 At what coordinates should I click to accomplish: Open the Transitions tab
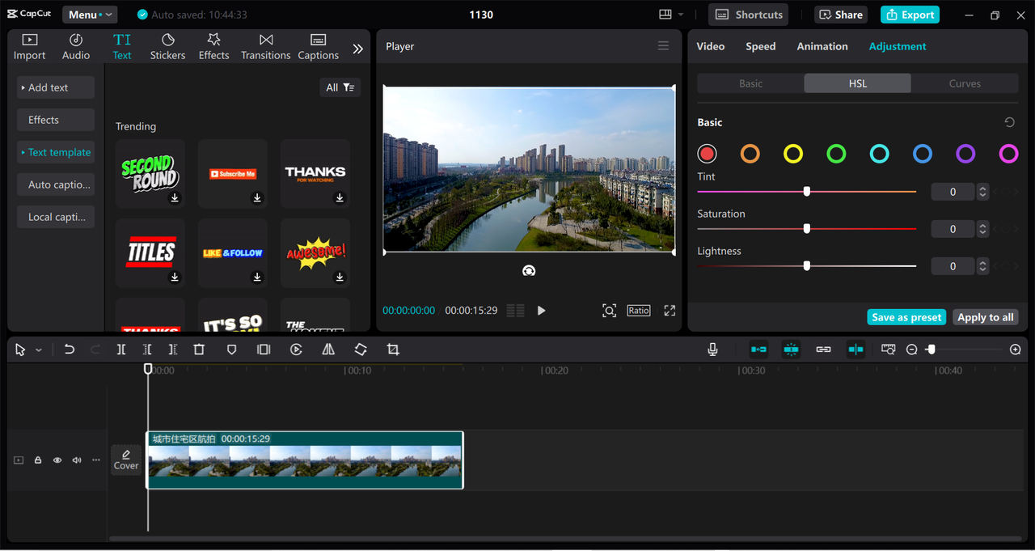265,47
